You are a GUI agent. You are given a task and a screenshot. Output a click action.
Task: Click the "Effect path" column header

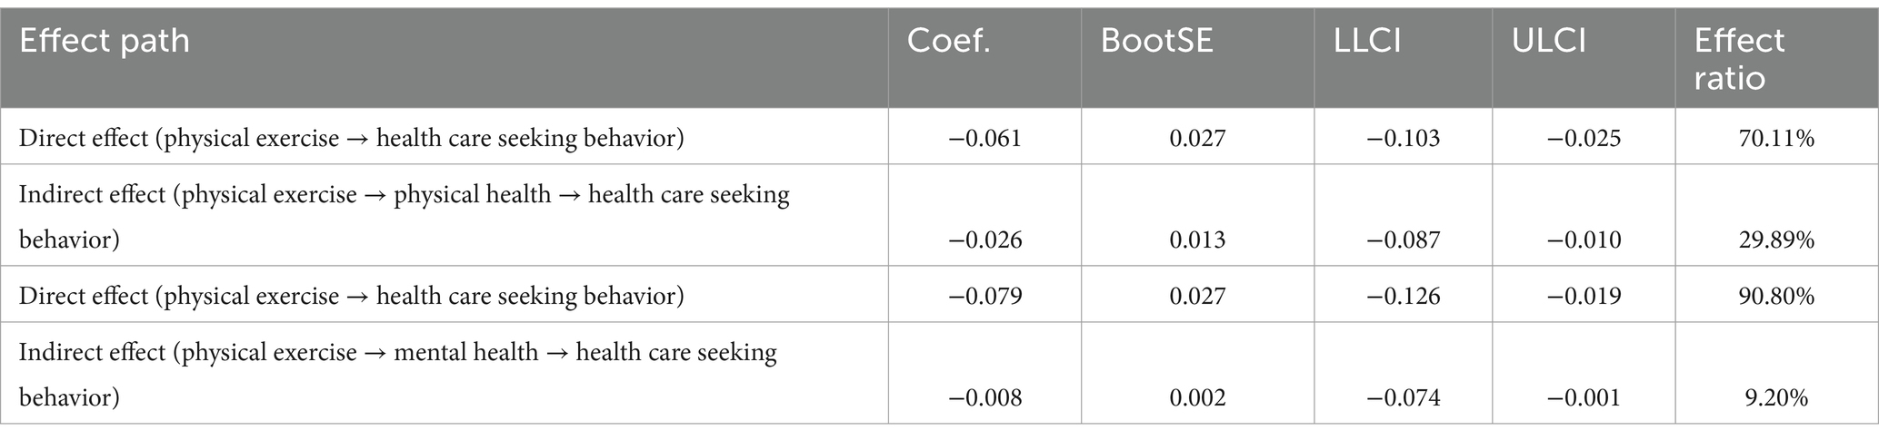point(105,42)
